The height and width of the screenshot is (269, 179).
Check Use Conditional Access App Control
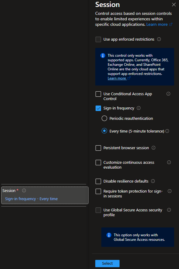98,94
